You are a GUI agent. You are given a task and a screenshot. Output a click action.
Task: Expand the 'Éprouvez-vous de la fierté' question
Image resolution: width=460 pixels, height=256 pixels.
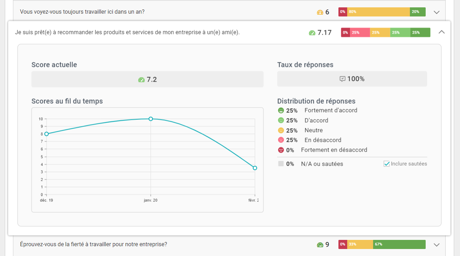coord(436,245)
